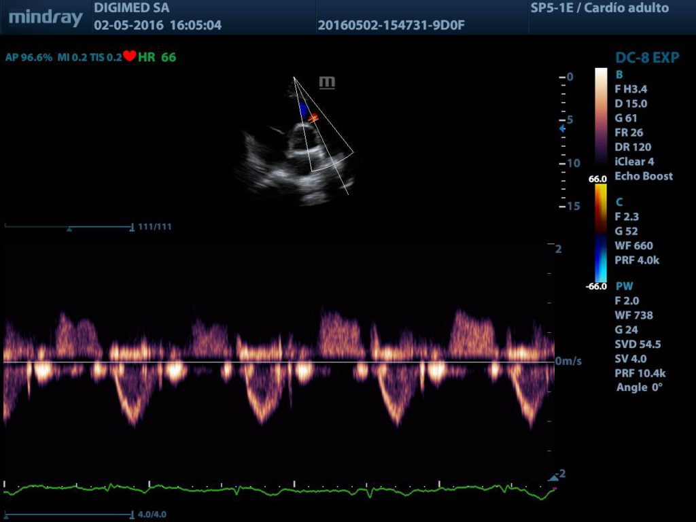Viewport: 696px width, 522px height.
Task: Click the Mindray logo in header
Action: click(x=46, y=18)
